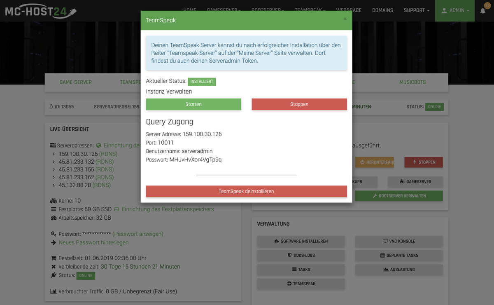Switch to the Game-Server tab
Screen dimensions: 494x305
76,82
